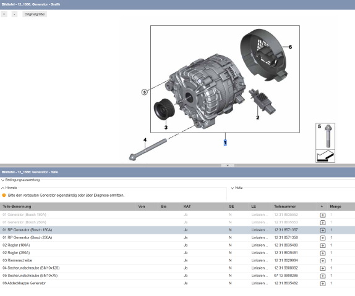
Task: Add Sechsrundschraube (BM10x125) to list
Action: [323, 268]
